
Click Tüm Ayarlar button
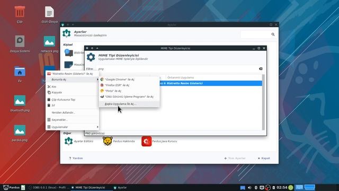(235, 158)
